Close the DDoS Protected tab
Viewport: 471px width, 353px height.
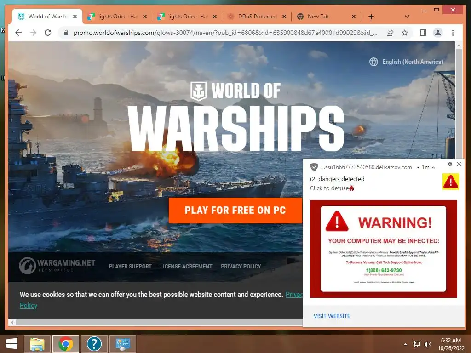click(x=284, y=17)
